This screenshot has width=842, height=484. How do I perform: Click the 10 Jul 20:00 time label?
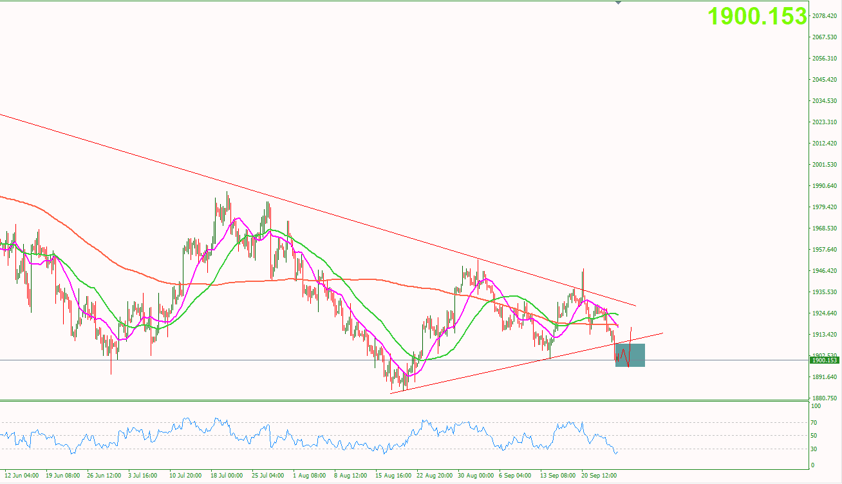(x=186, y=476)
